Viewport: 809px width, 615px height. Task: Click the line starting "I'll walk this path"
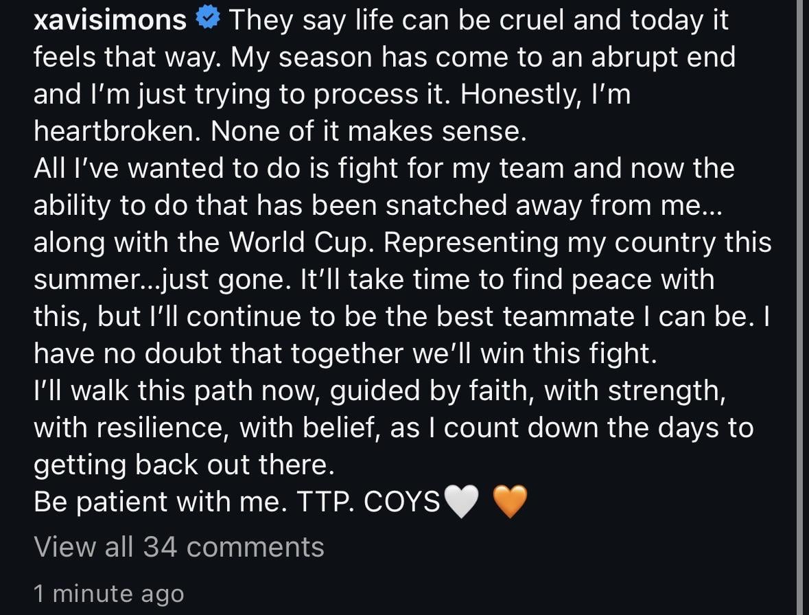click(379, 391)
